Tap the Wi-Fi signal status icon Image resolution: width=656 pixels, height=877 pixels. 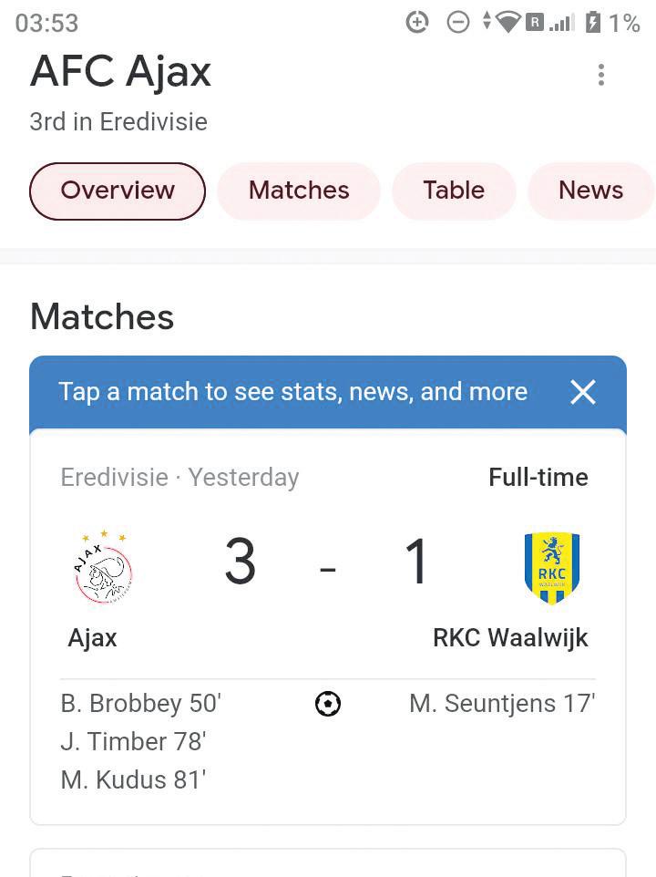point(507,23)
